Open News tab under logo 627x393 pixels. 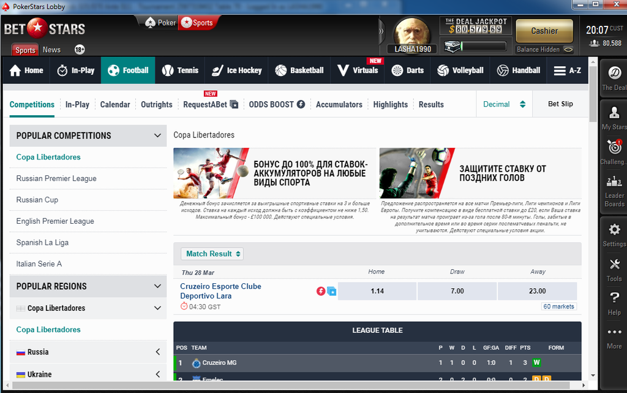[x=51, y=50]
